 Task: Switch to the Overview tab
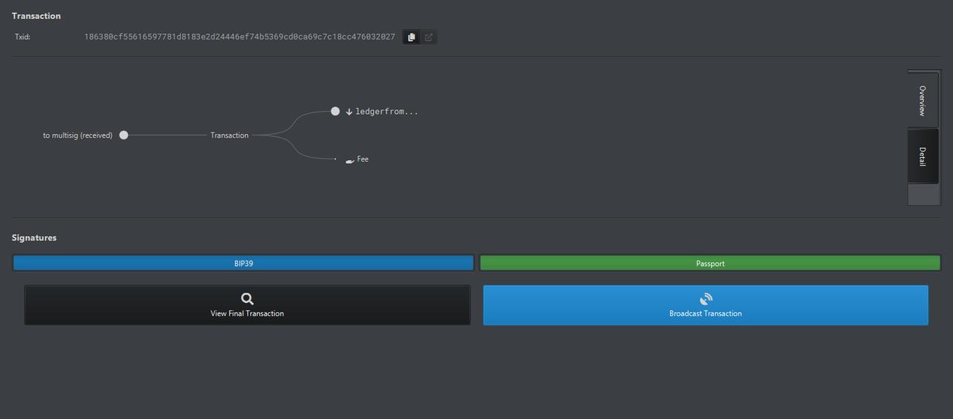[x=923, y=100]
